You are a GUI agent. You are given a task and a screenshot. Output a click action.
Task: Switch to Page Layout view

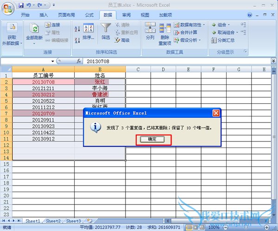click(196, 227)
